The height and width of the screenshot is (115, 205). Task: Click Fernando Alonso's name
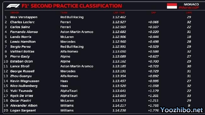(24, 32)
